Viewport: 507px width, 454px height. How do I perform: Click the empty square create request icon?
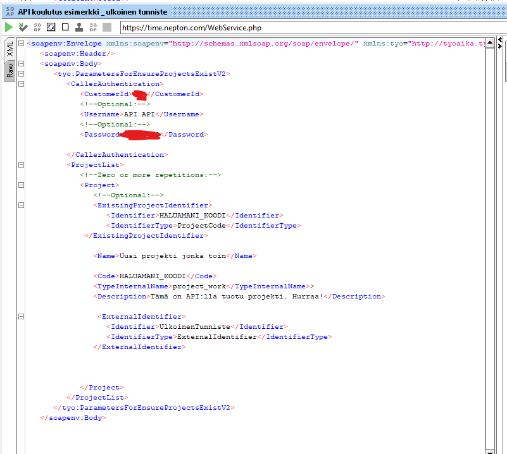[65, 27]
